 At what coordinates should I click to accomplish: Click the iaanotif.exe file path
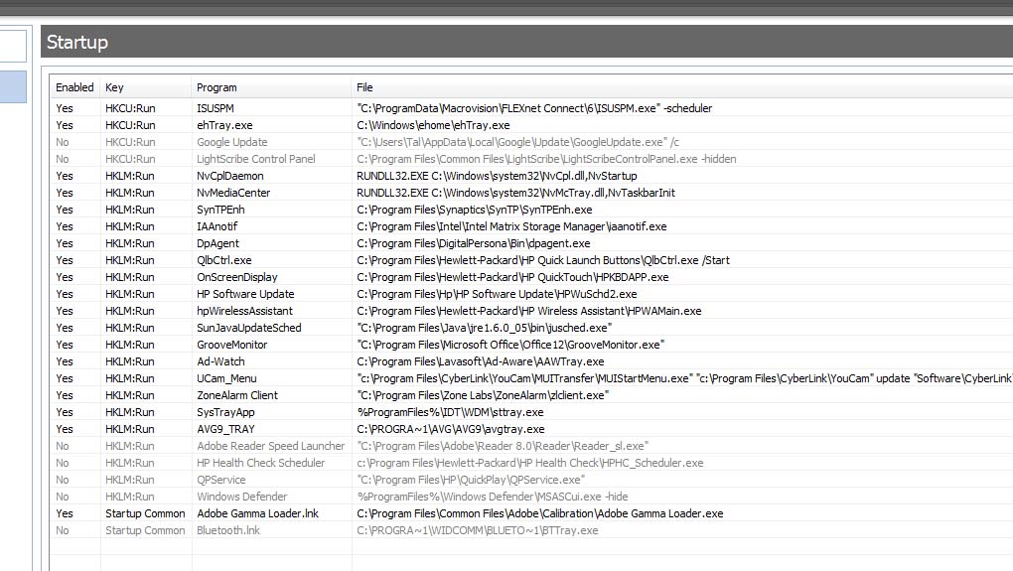[x=511, y=226]
